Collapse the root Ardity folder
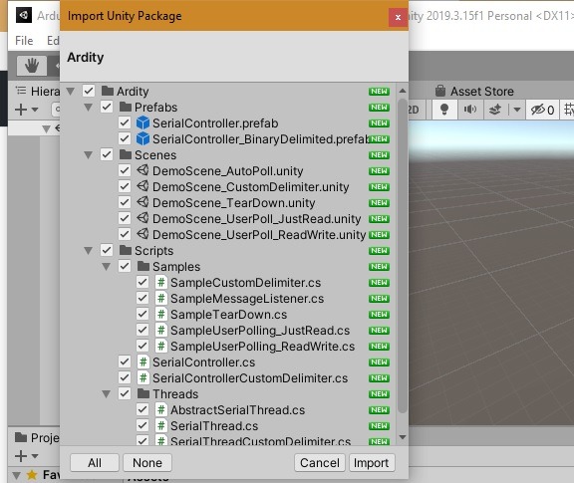 71,91
